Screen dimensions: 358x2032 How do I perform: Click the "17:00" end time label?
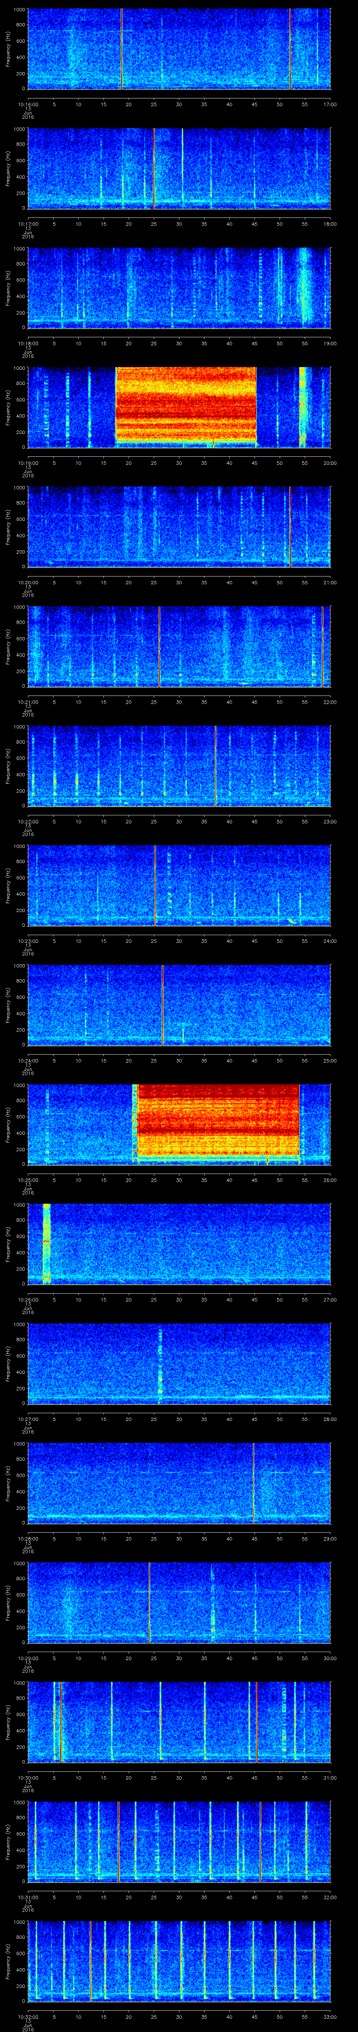point(330,104)
